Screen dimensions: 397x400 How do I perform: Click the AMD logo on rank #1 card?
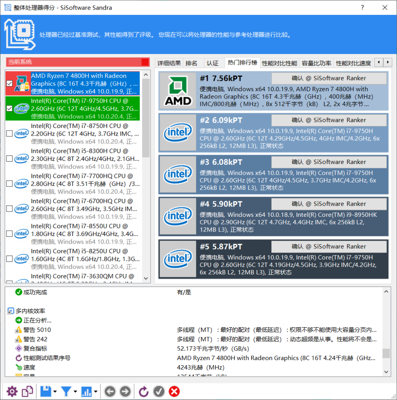coord(178,91)
